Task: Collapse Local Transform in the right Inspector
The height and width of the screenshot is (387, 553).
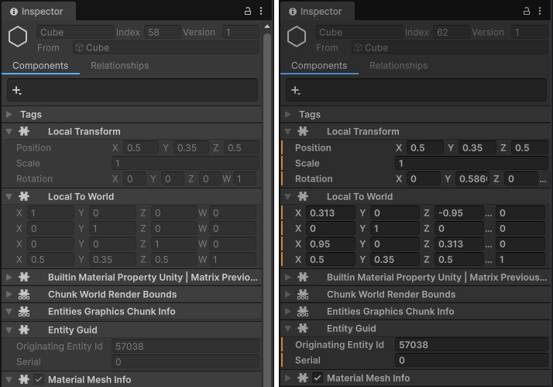Action: 288,131
